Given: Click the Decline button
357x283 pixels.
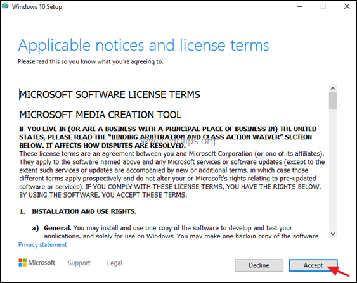Looking at the screenshot, I should [259, 265].
